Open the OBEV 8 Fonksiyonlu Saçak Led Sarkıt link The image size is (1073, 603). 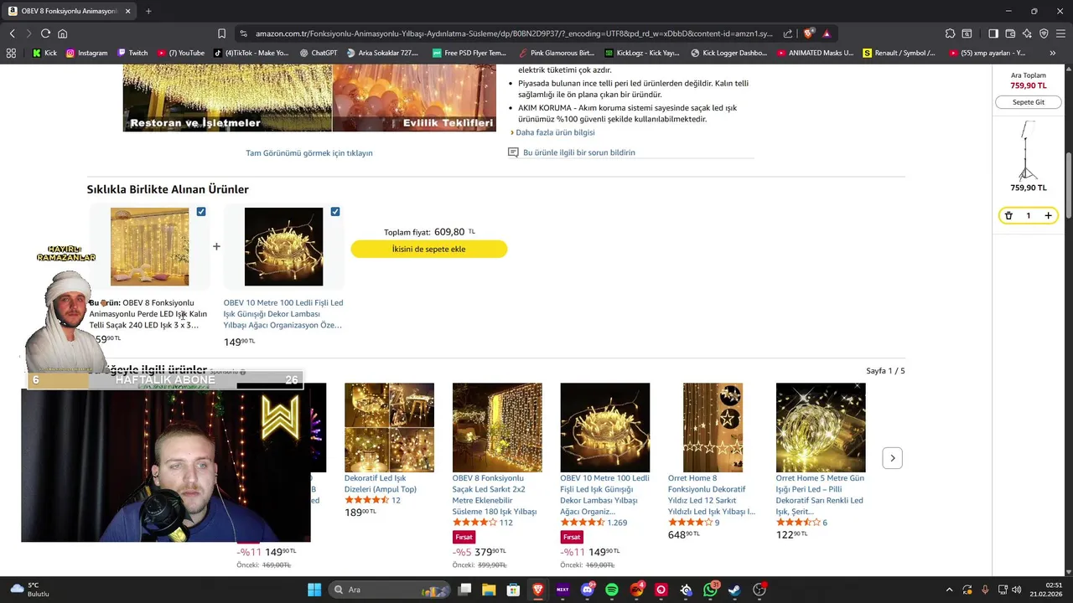495,494
